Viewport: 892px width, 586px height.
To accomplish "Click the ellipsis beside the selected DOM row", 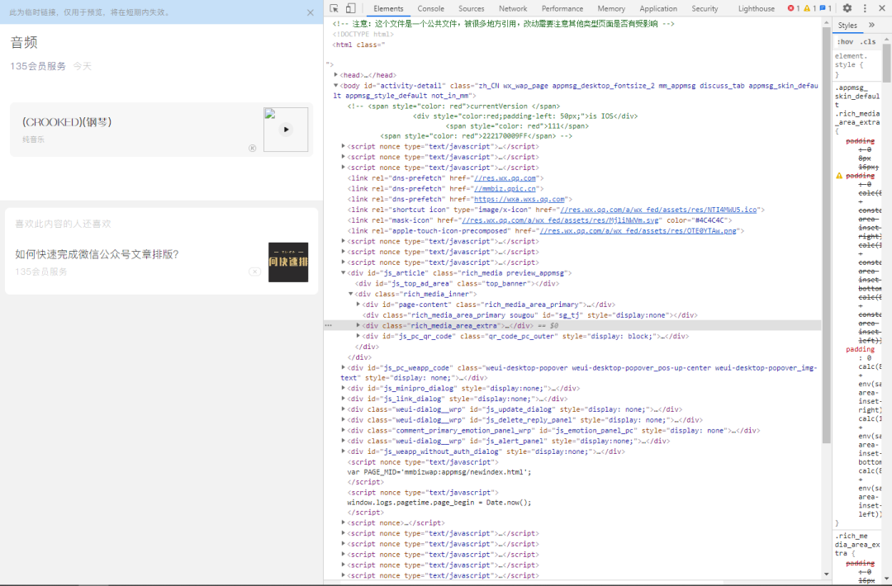I will [x=328, y=326].
